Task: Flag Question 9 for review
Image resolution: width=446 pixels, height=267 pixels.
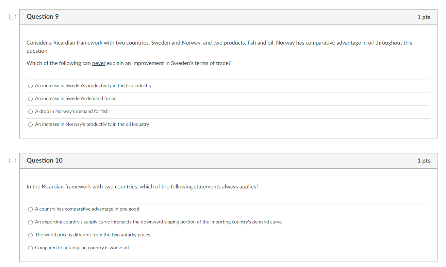Action: coord(13,16)
